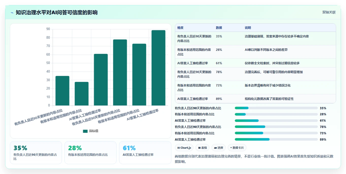Click the chart bar with value 35
346x174 pixels.
pos(62,91)
